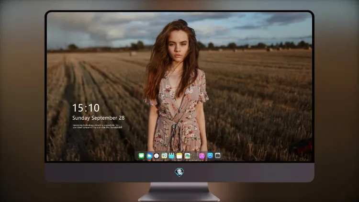Launch the clapperboard video editor icon
Image resolution: width=359 pixels, height=202 pixels.
coord(171,156)
